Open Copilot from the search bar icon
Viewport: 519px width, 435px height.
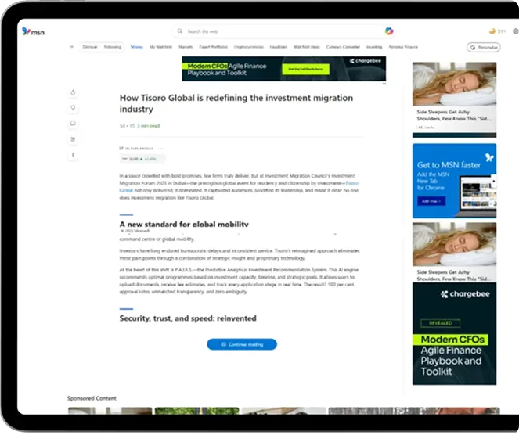pyautogui.click(x=389, y=31)
